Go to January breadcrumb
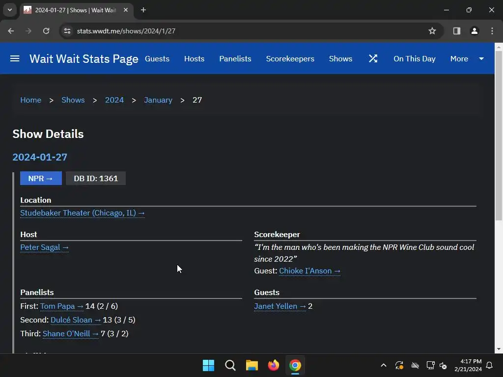 158,100
